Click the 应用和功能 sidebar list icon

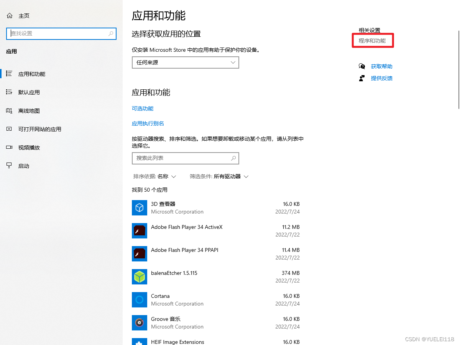coord(10,74)
